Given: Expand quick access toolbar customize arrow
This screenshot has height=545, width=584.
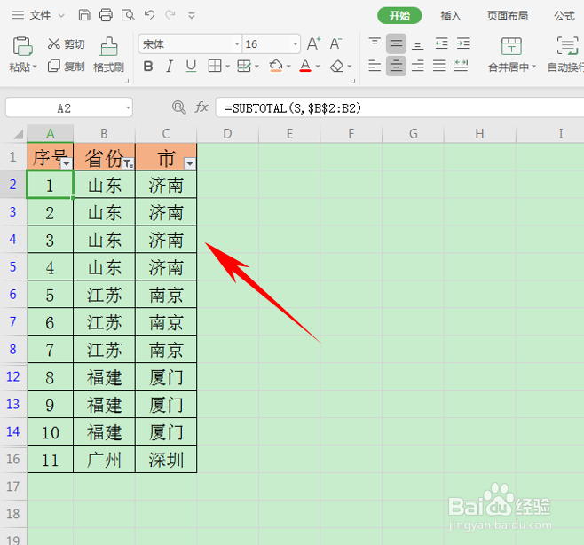Looking at the screenshot, I should pyautogui.click(x=192, y=16).
